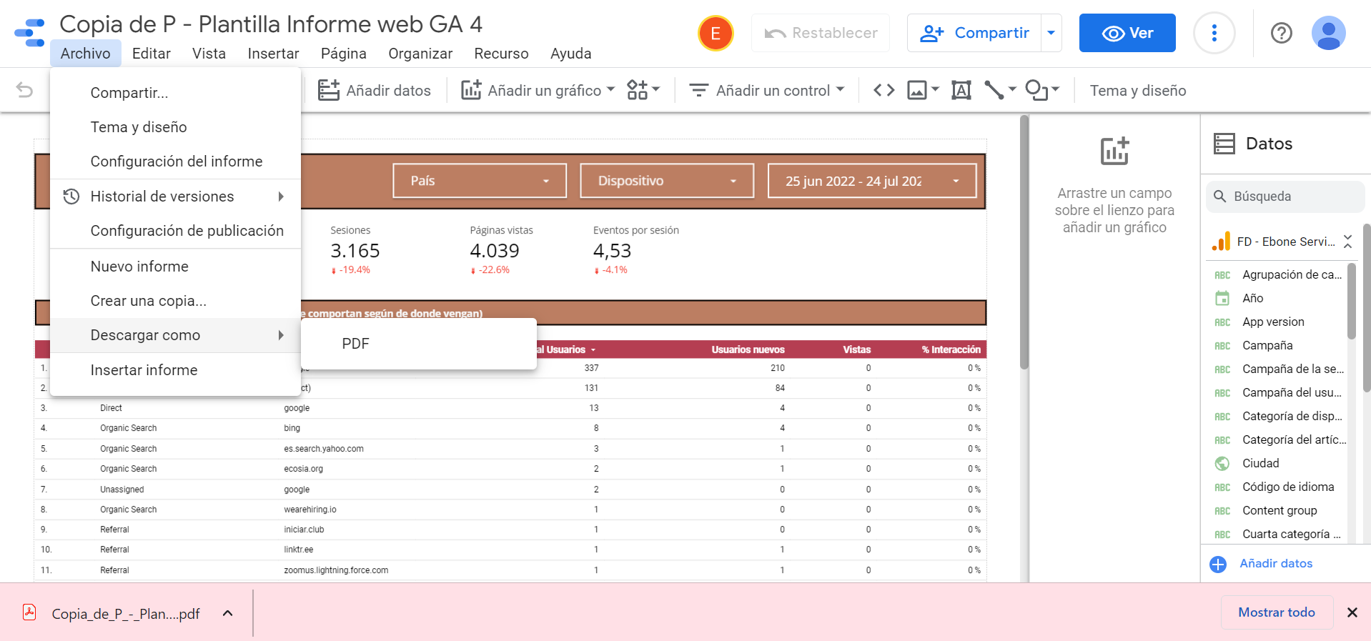Viewport: 1371px width, 641px height.
Task: Expand the Compartir dropdown arrow
Action: click(1051, 33)
